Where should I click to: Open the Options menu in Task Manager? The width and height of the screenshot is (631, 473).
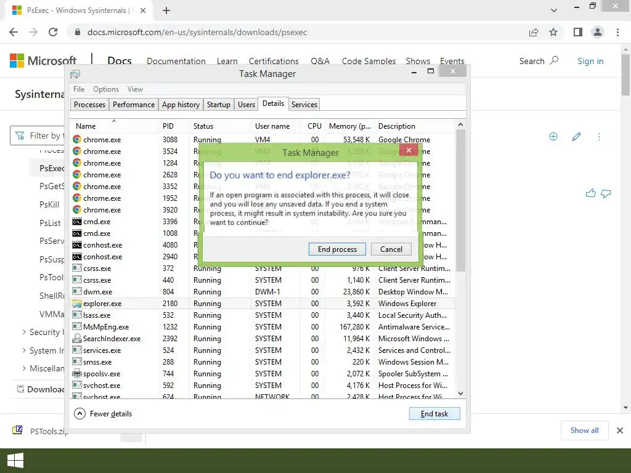point(106,89)
